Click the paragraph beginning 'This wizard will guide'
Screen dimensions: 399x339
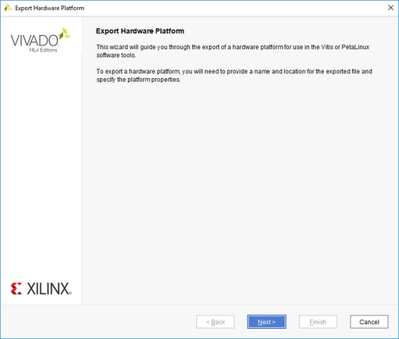coord(233,51)
